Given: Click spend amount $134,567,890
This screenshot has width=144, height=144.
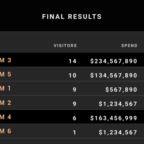Looking at the screenshot, I should click(114, 76).
